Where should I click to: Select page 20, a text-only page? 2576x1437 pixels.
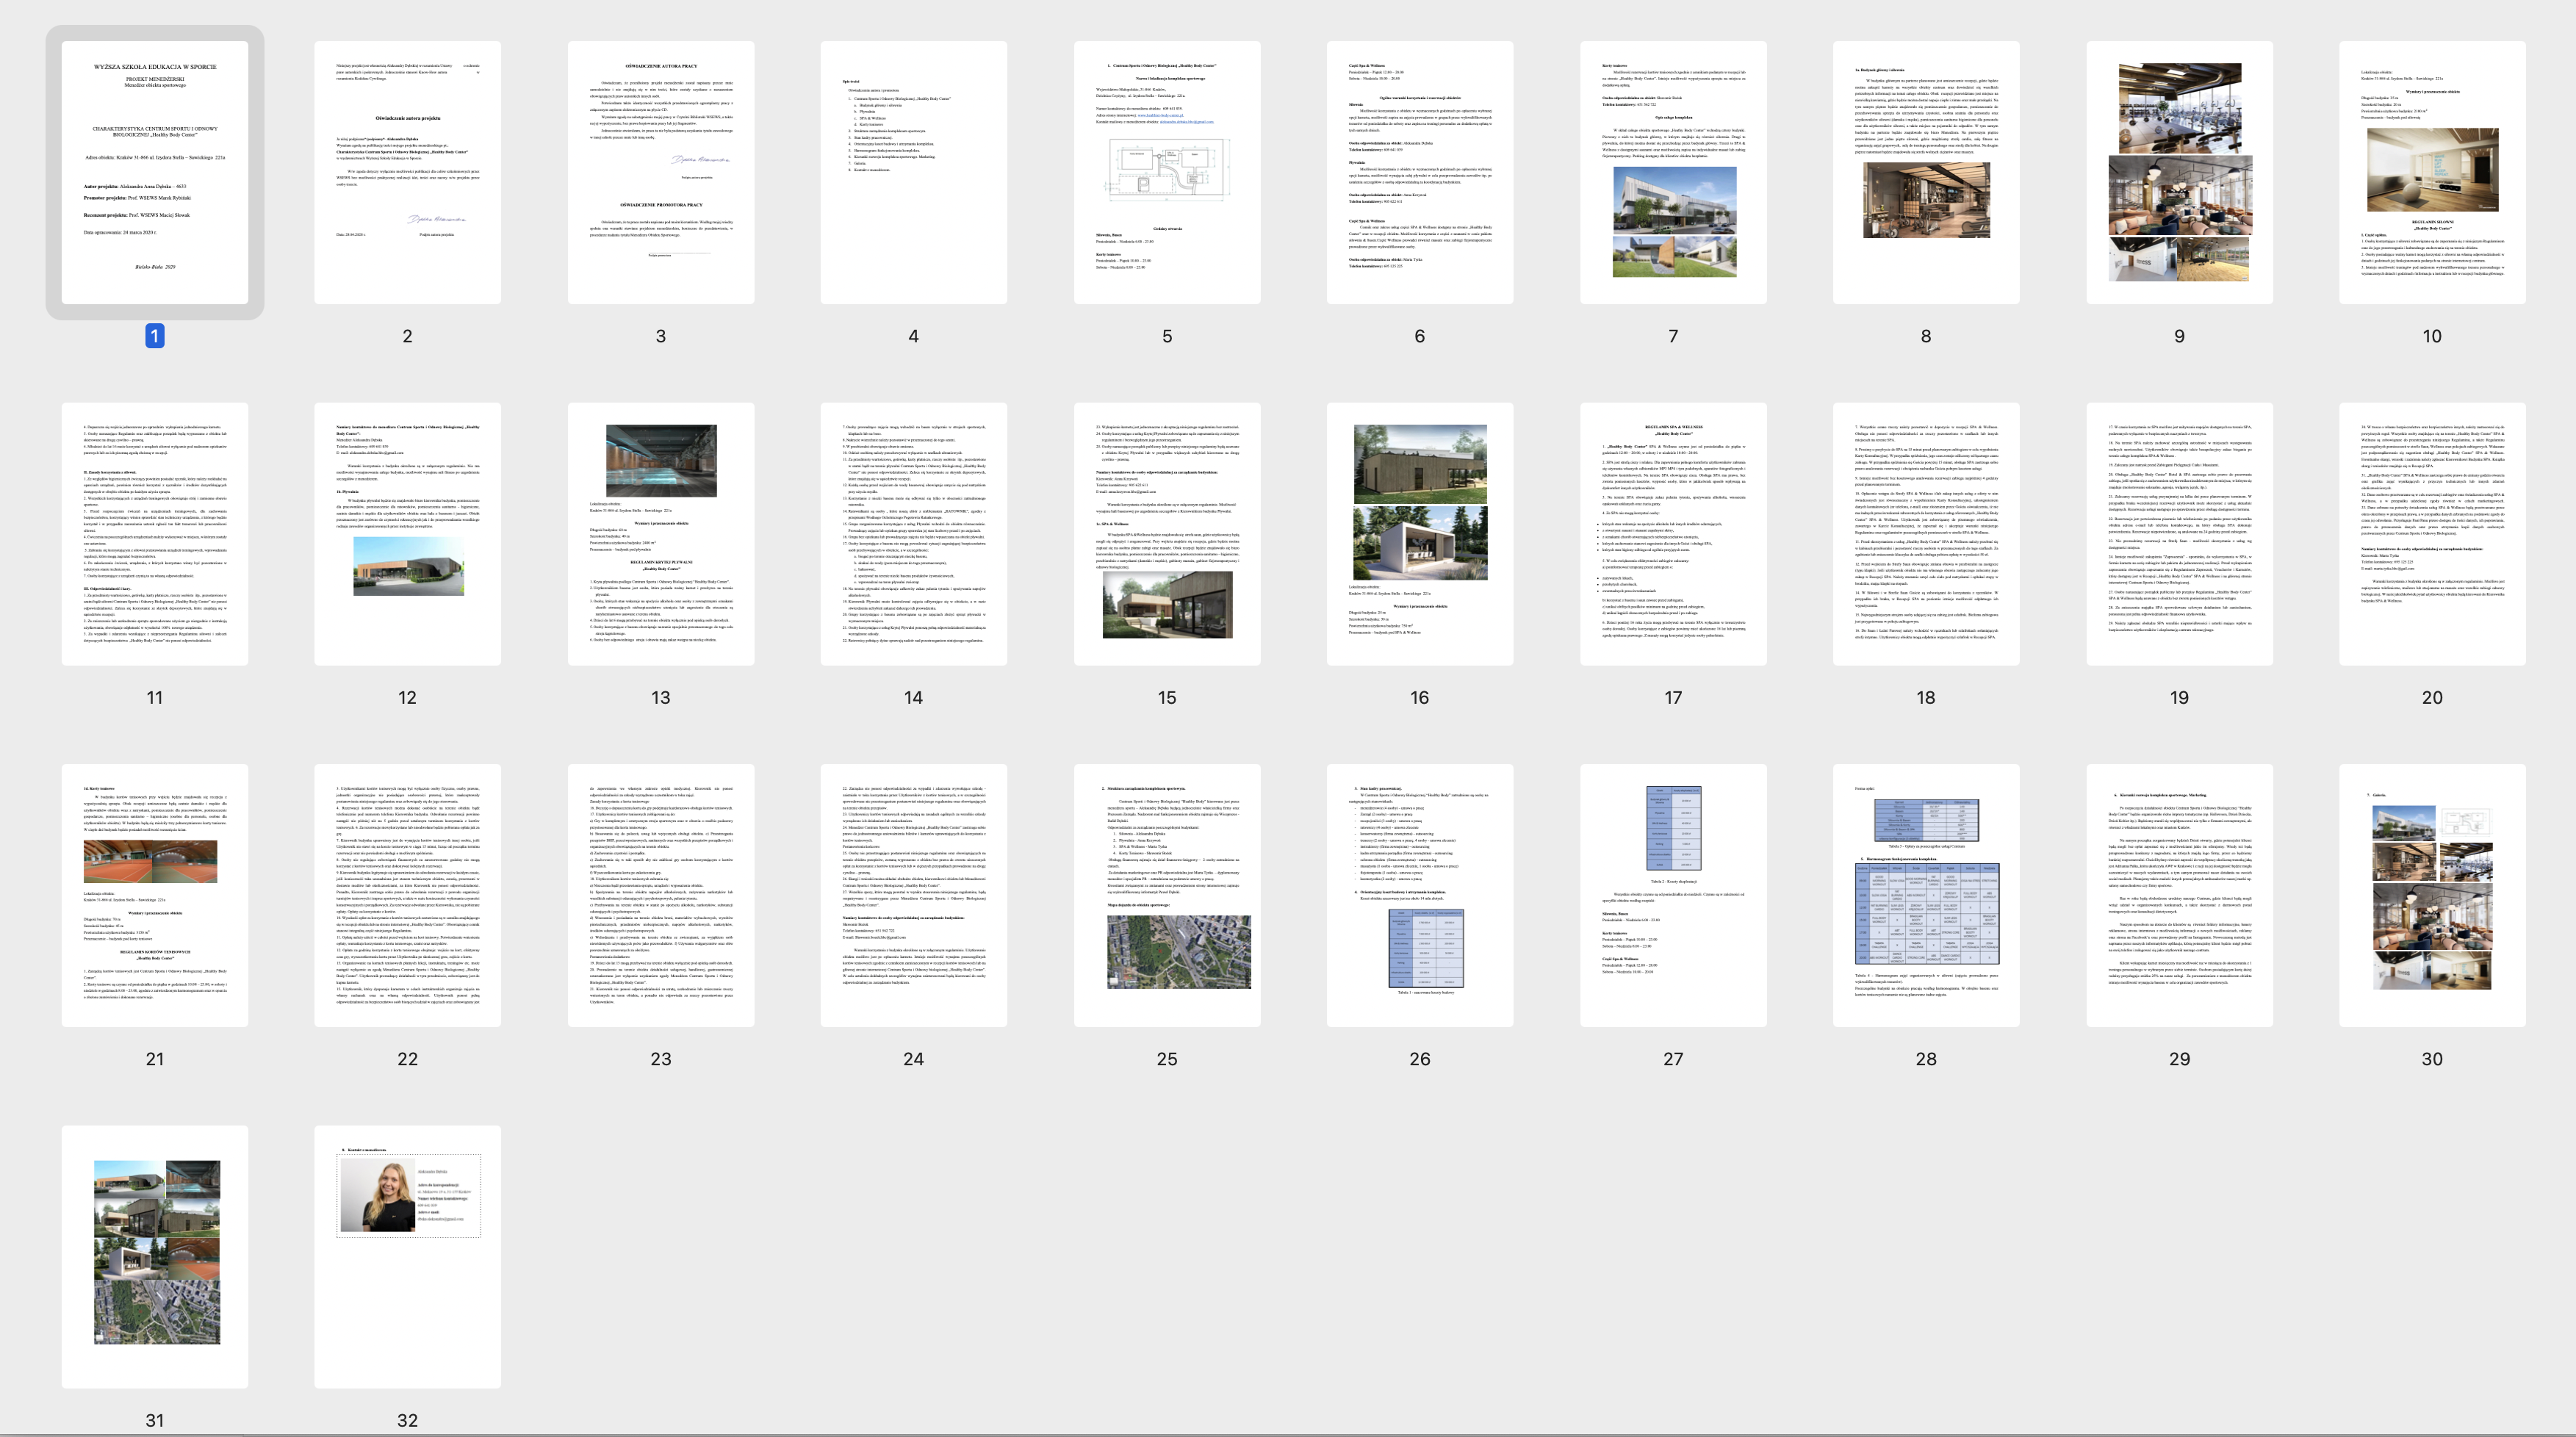pyautogui.click(x=2431, y=533)
